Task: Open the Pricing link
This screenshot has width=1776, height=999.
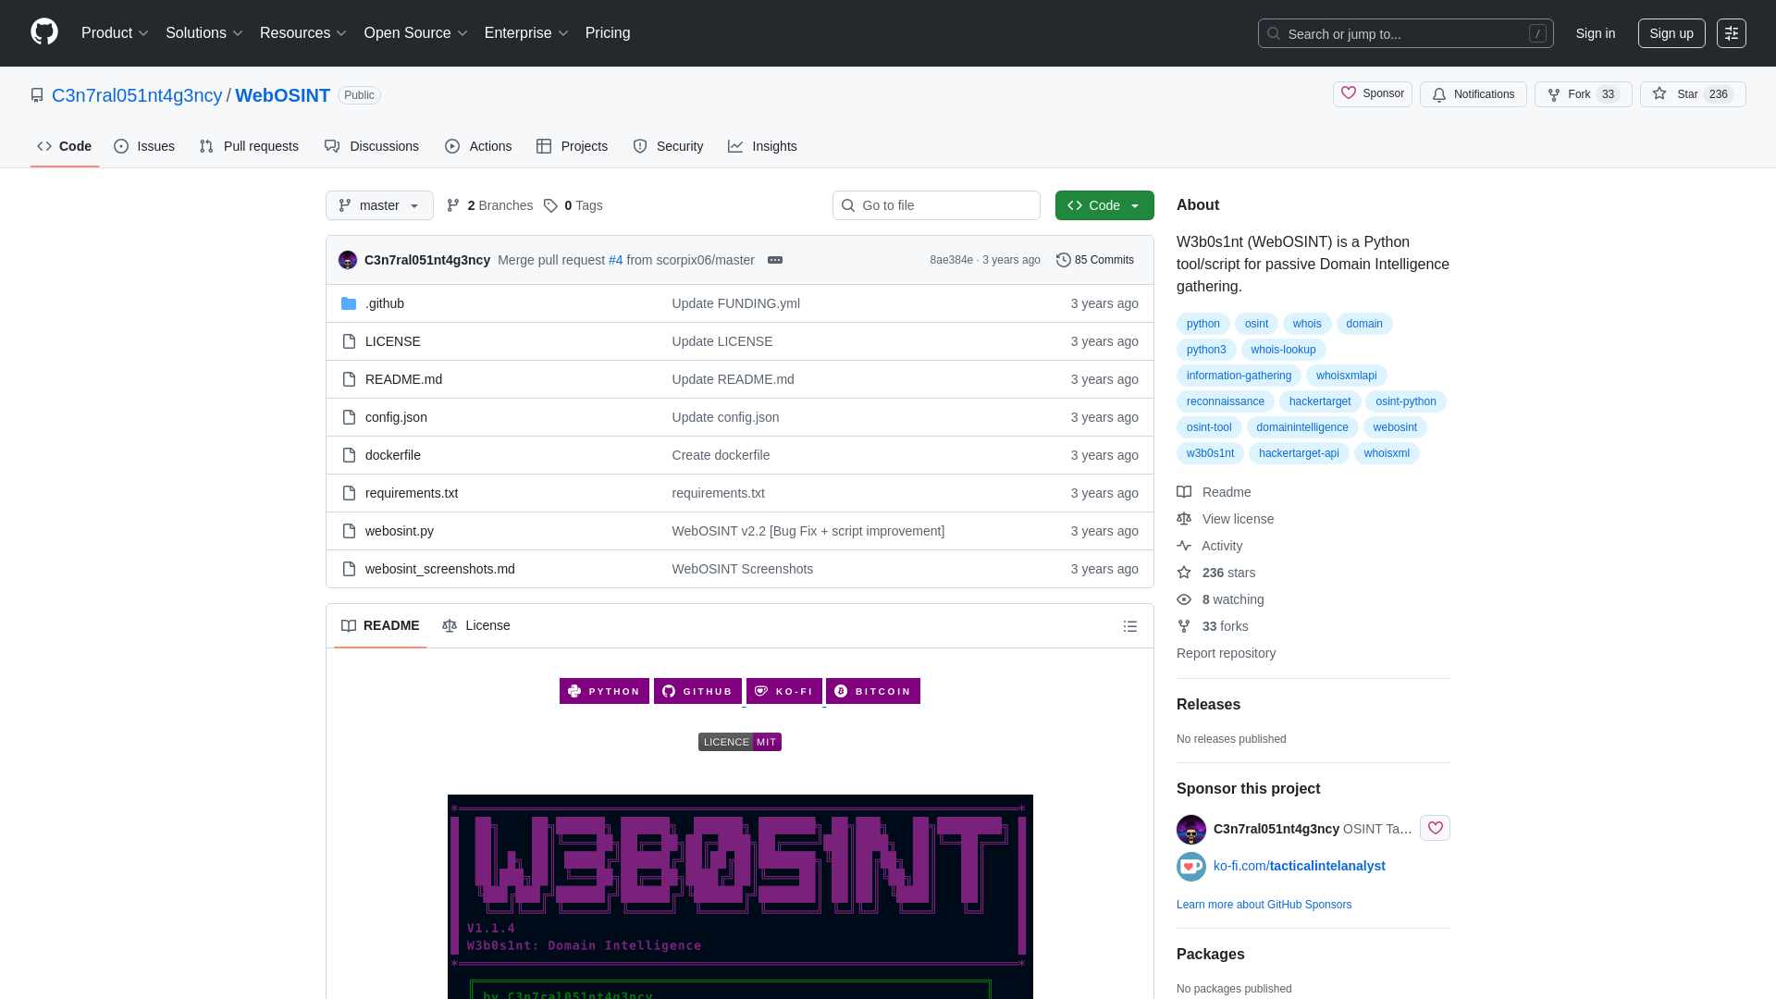Action: pyautogui.click(x=608, y=33)
